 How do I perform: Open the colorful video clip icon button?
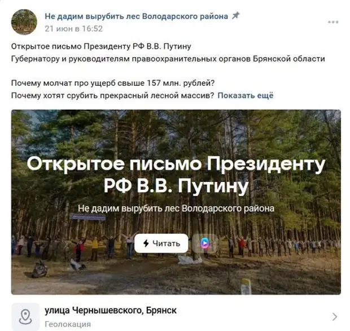tap(205, 243)
